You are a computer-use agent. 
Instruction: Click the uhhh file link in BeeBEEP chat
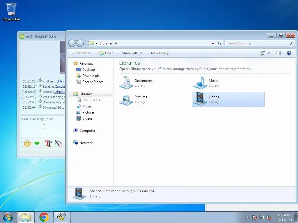(x=61, y=81)
